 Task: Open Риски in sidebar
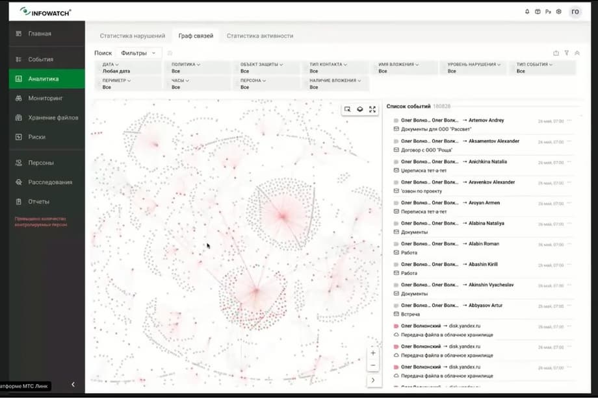pos(47,137)
